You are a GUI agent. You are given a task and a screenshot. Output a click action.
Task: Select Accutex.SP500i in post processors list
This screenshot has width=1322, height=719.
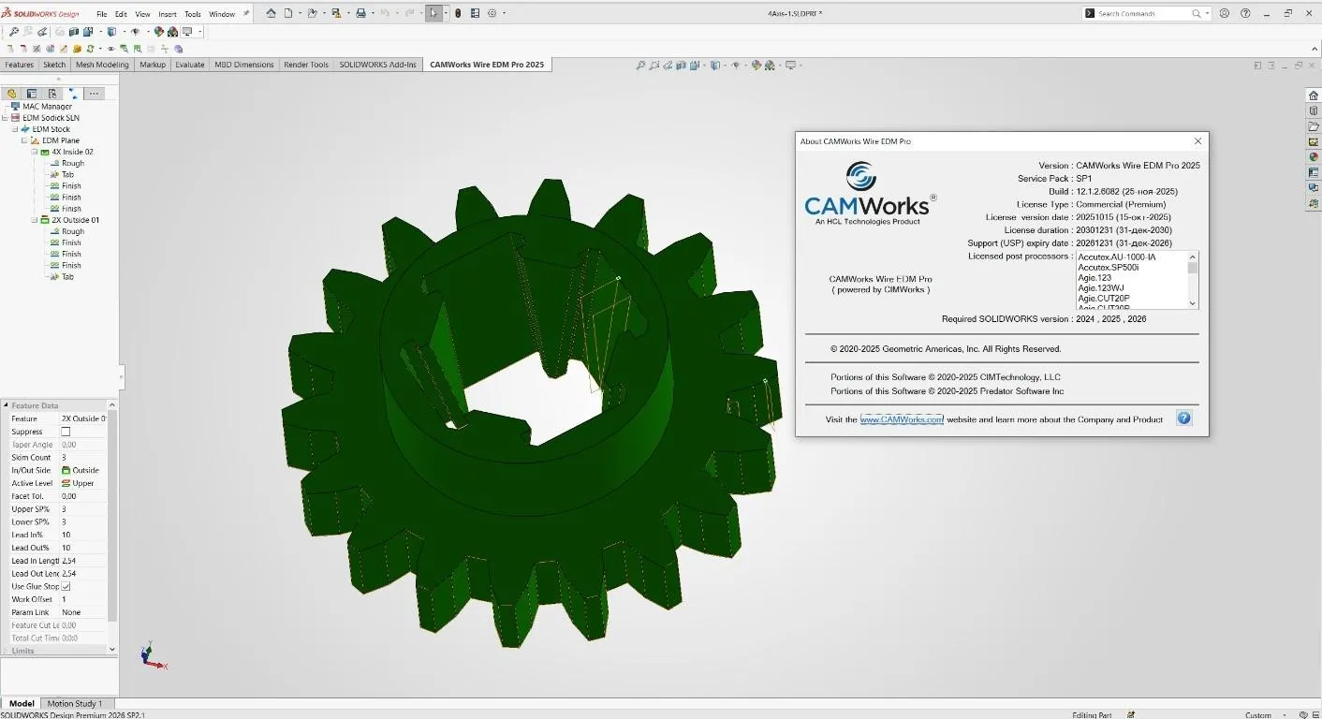[x=1108, y=267]
